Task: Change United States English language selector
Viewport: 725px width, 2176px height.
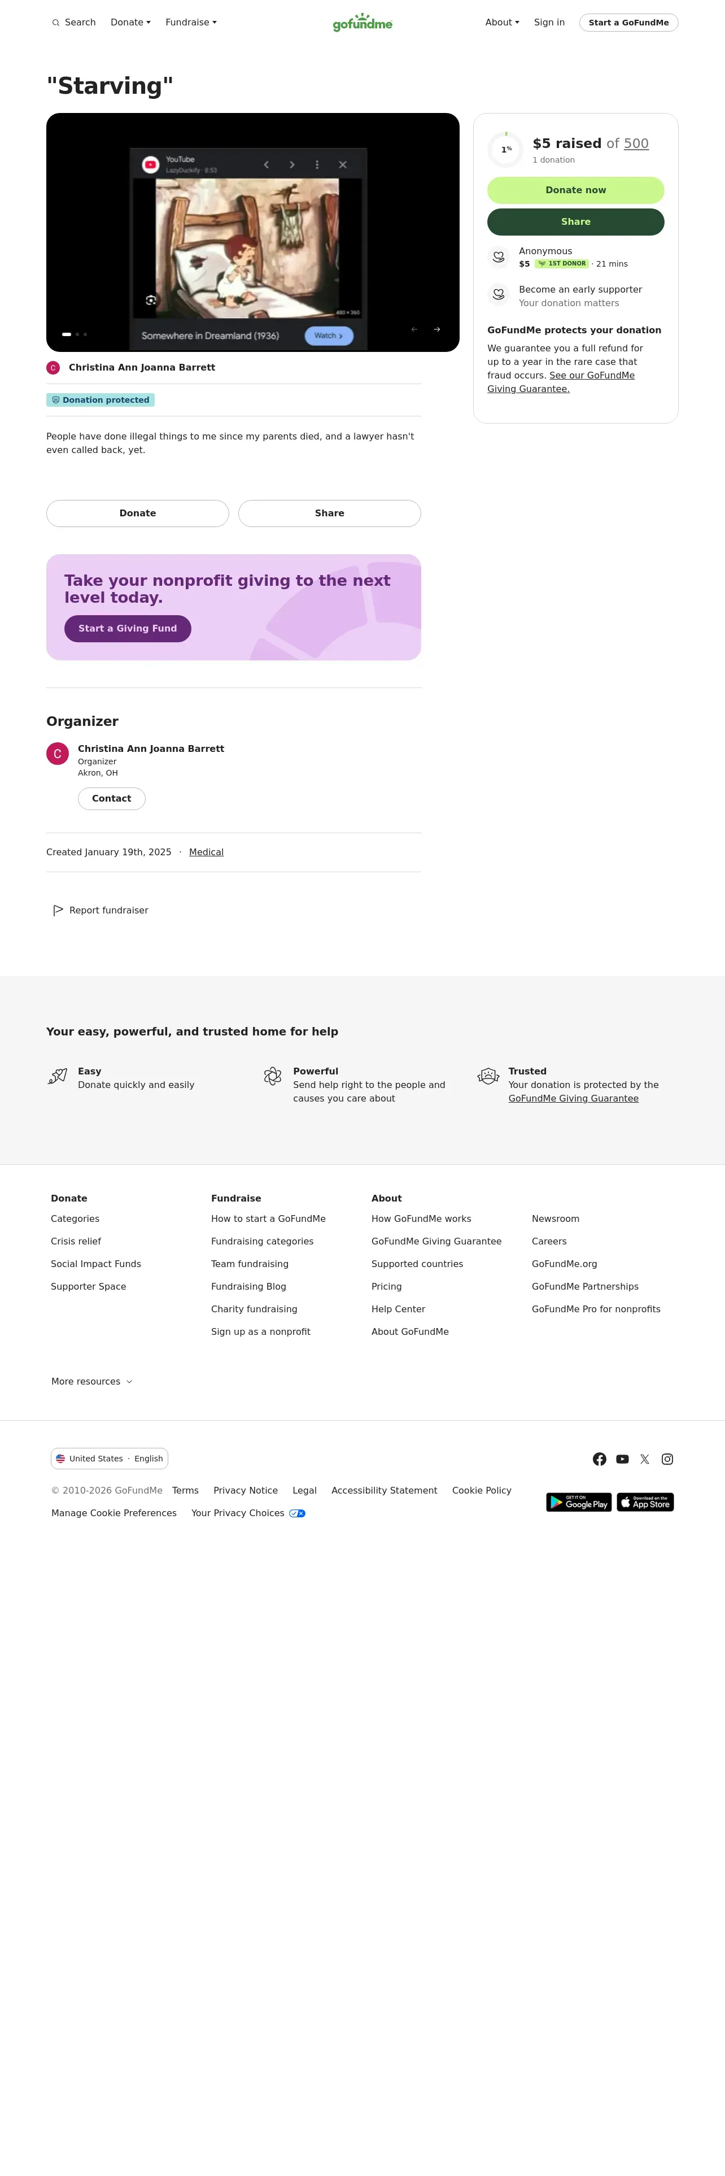Action: coord(110,1459)
